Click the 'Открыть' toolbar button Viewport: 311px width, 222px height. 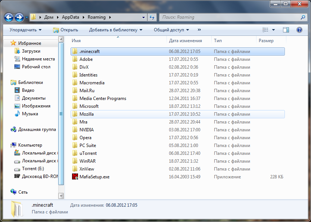pos(65,30)
